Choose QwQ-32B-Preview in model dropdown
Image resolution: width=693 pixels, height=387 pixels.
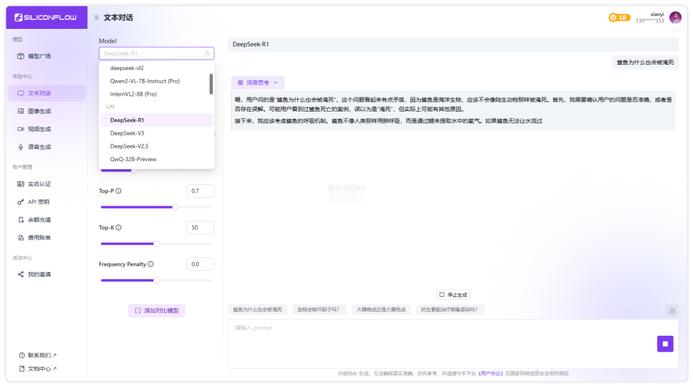133,159
